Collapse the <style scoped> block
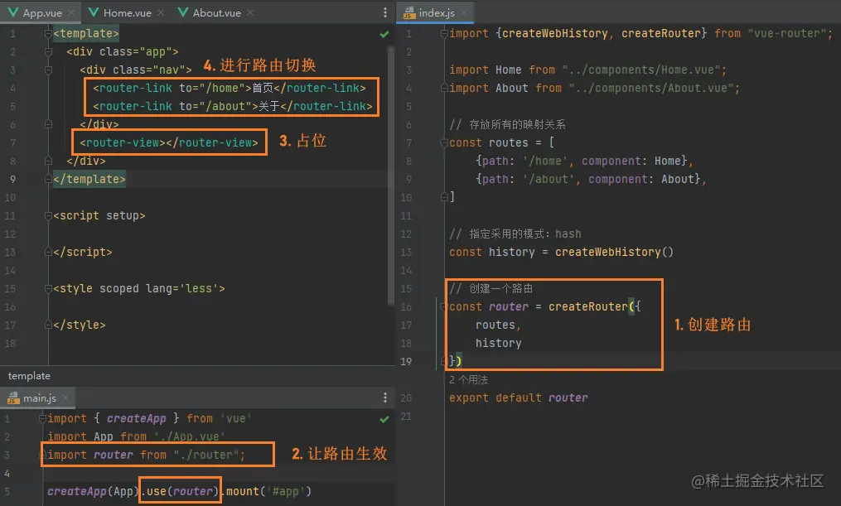The height and width of the screenshot is (506, 841). 48,288
